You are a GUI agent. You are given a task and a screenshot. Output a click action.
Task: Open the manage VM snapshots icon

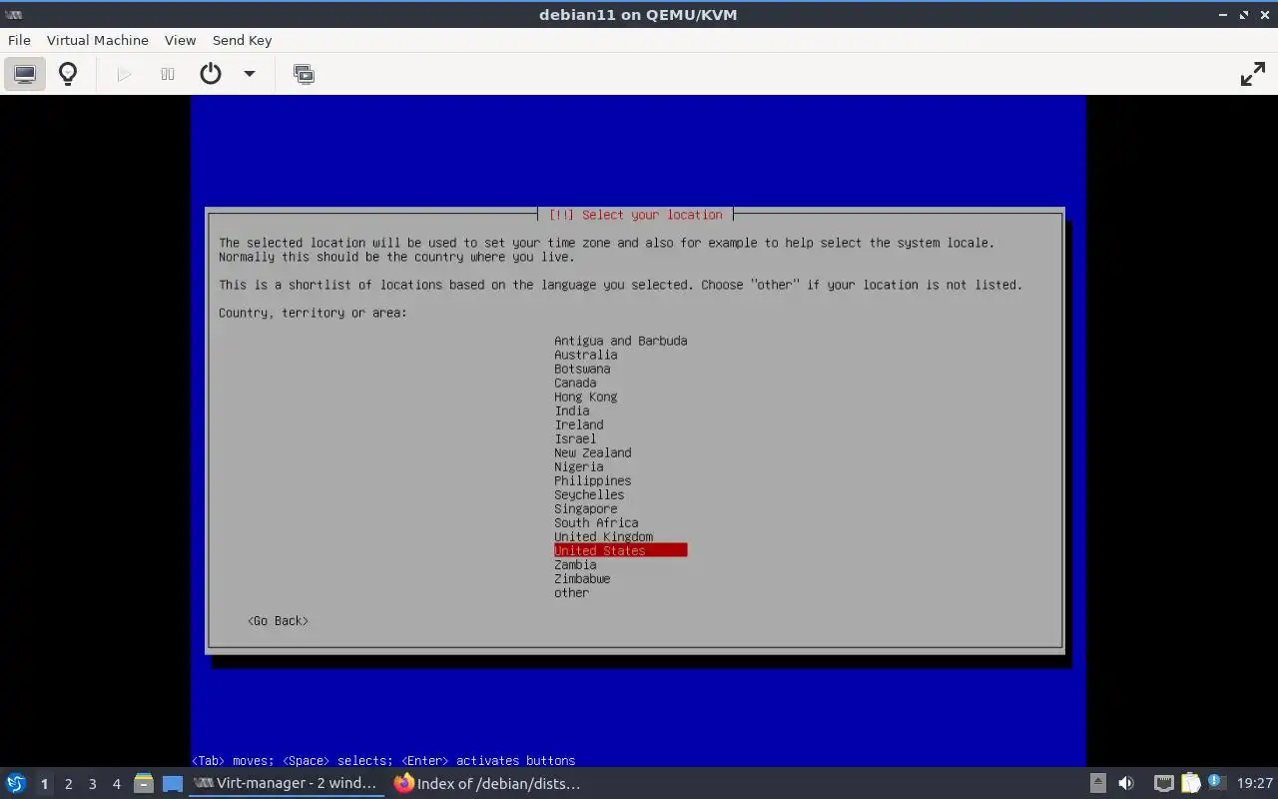[x=304, y=74]
